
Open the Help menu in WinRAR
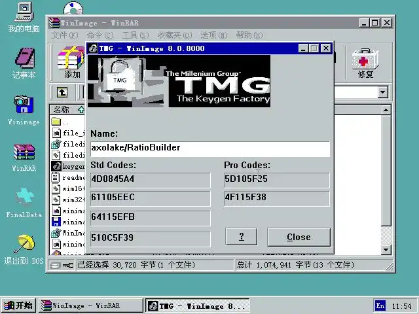[249, 35]
